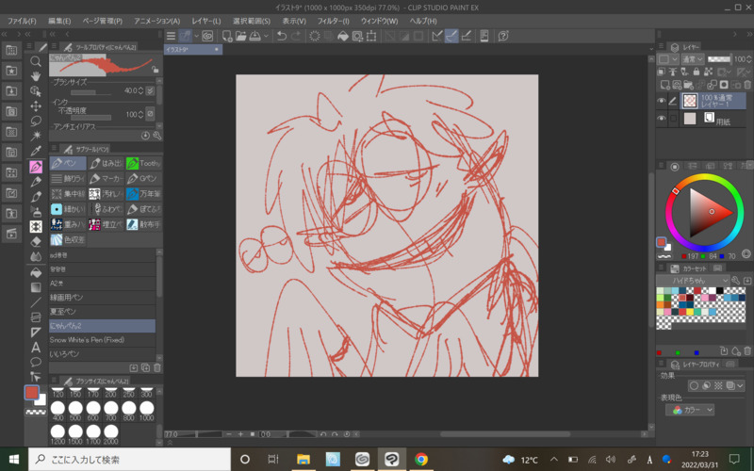Click the red main color swatch under the tool palette

coord(32,393)
